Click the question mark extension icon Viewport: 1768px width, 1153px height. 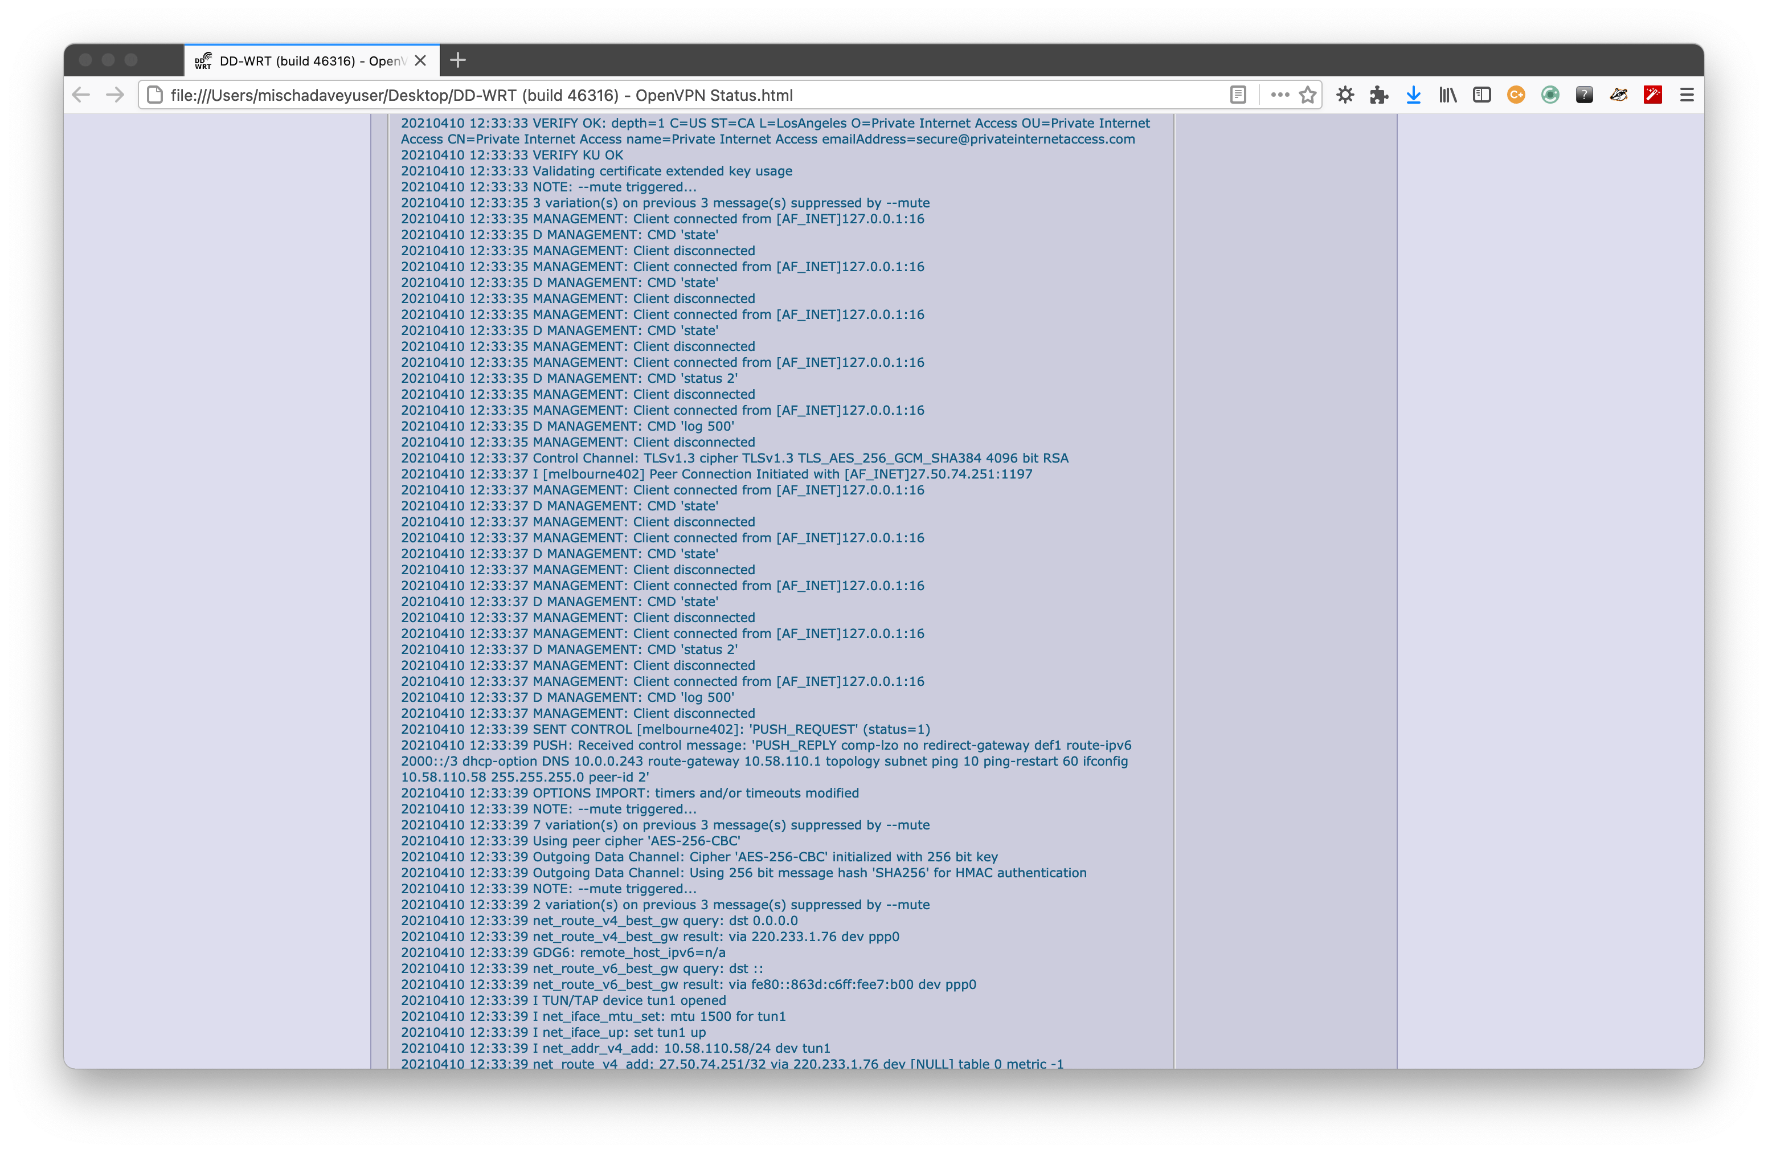[1584, 95]
